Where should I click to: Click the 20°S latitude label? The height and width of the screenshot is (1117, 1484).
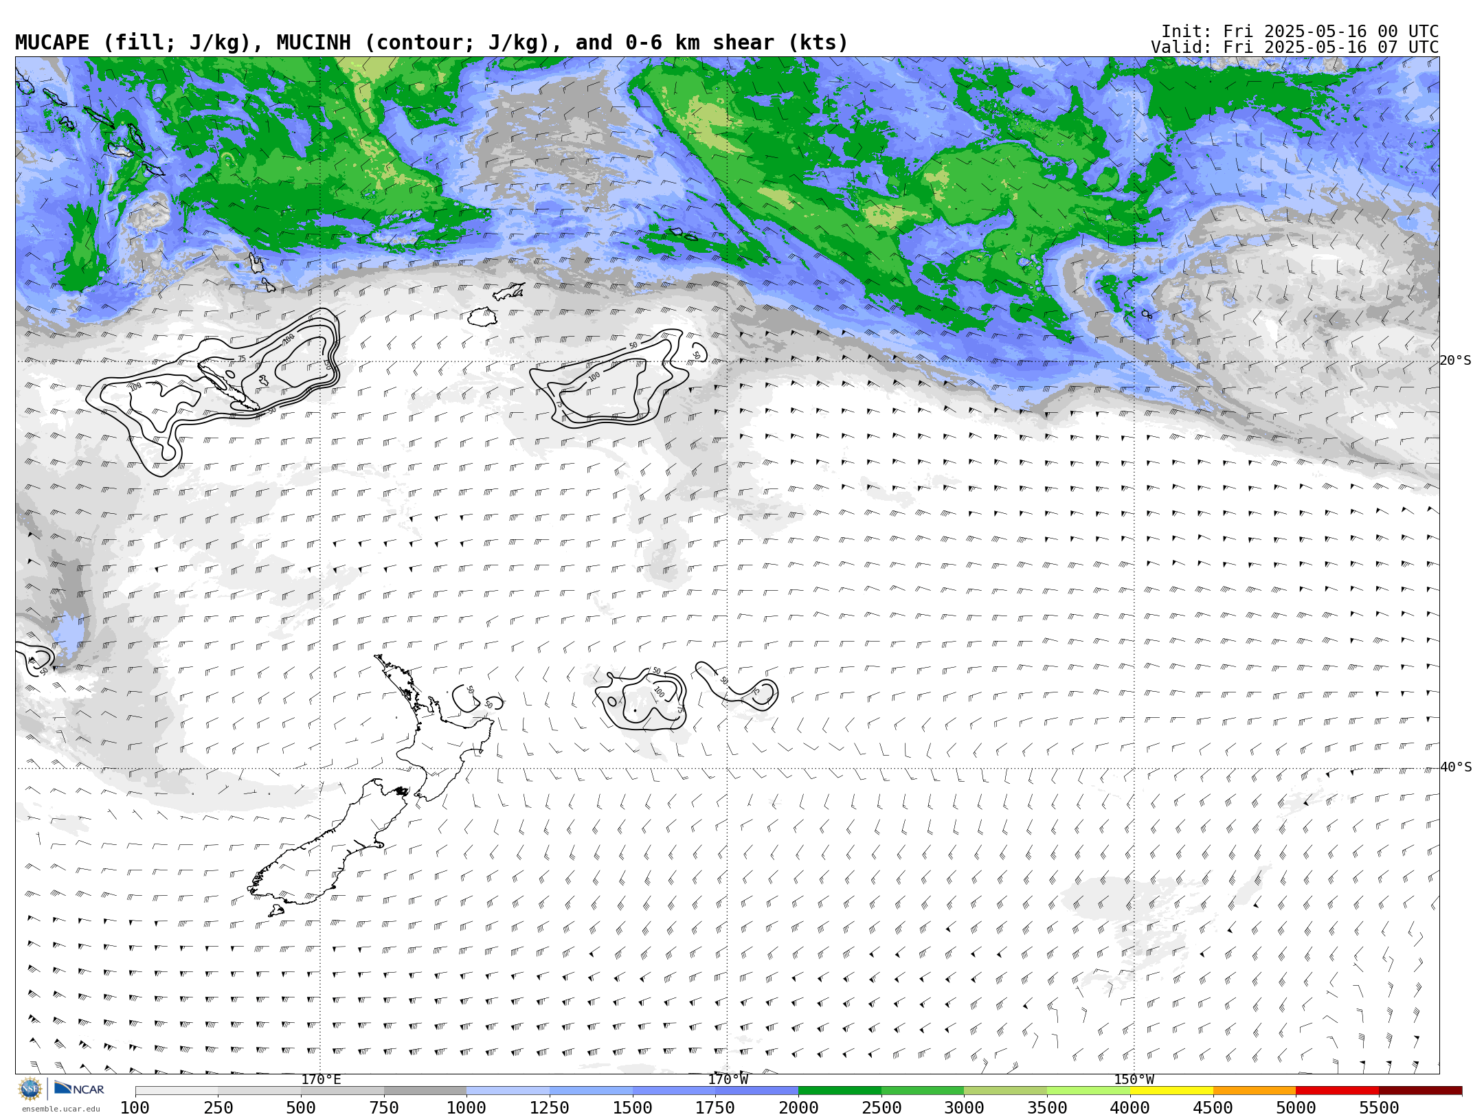(x=1456, y=361)
